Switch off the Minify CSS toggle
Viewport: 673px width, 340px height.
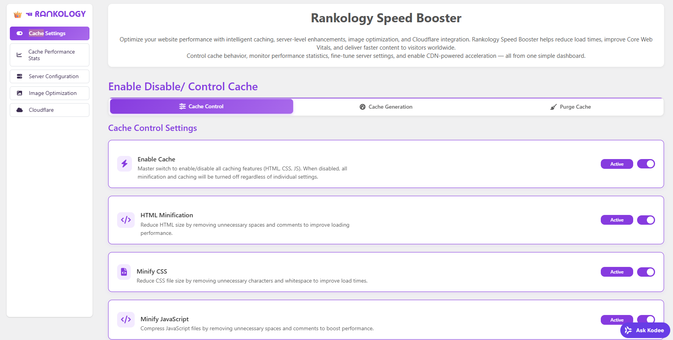646,272
